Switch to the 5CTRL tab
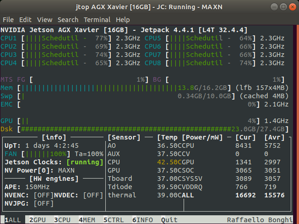Image resolution: width=299 pixels, height=224 pixels. (x=114, y=220)
